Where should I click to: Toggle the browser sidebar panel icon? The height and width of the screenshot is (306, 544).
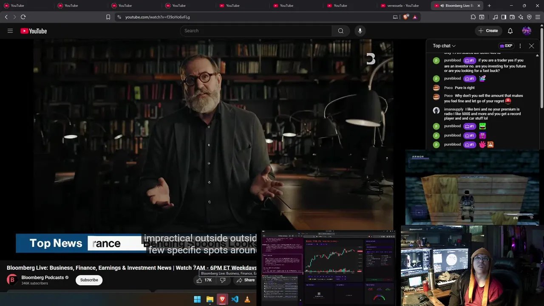pyautogui.click(x=504, y=17)
